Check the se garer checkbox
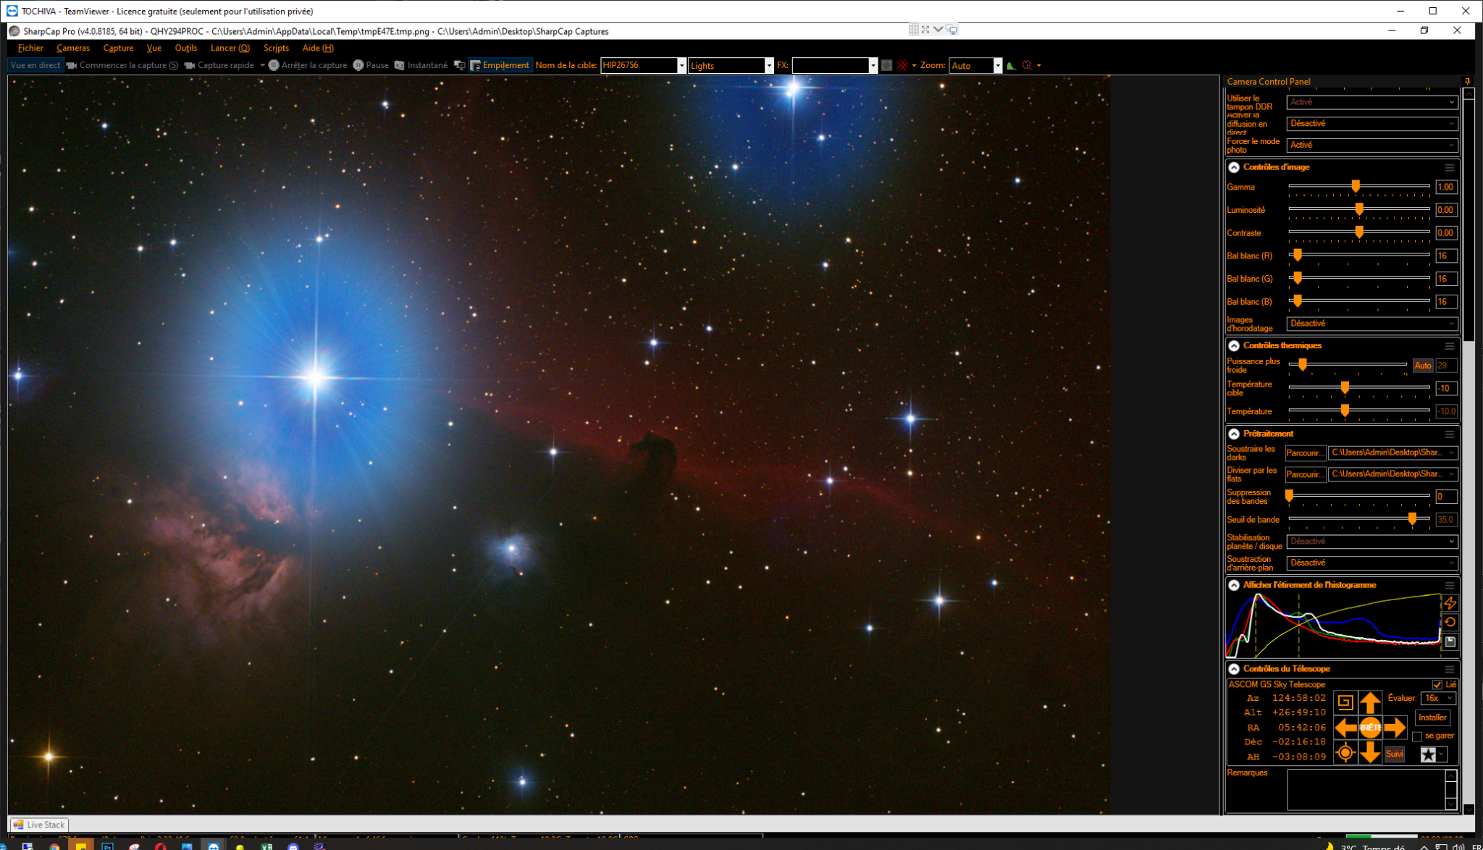The image size is (1483, 850). point(1417,736)
